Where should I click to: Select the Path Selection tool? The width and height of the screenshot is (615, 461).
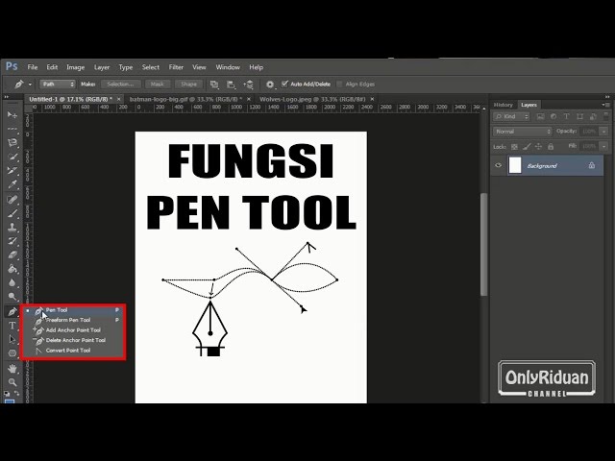12,339
